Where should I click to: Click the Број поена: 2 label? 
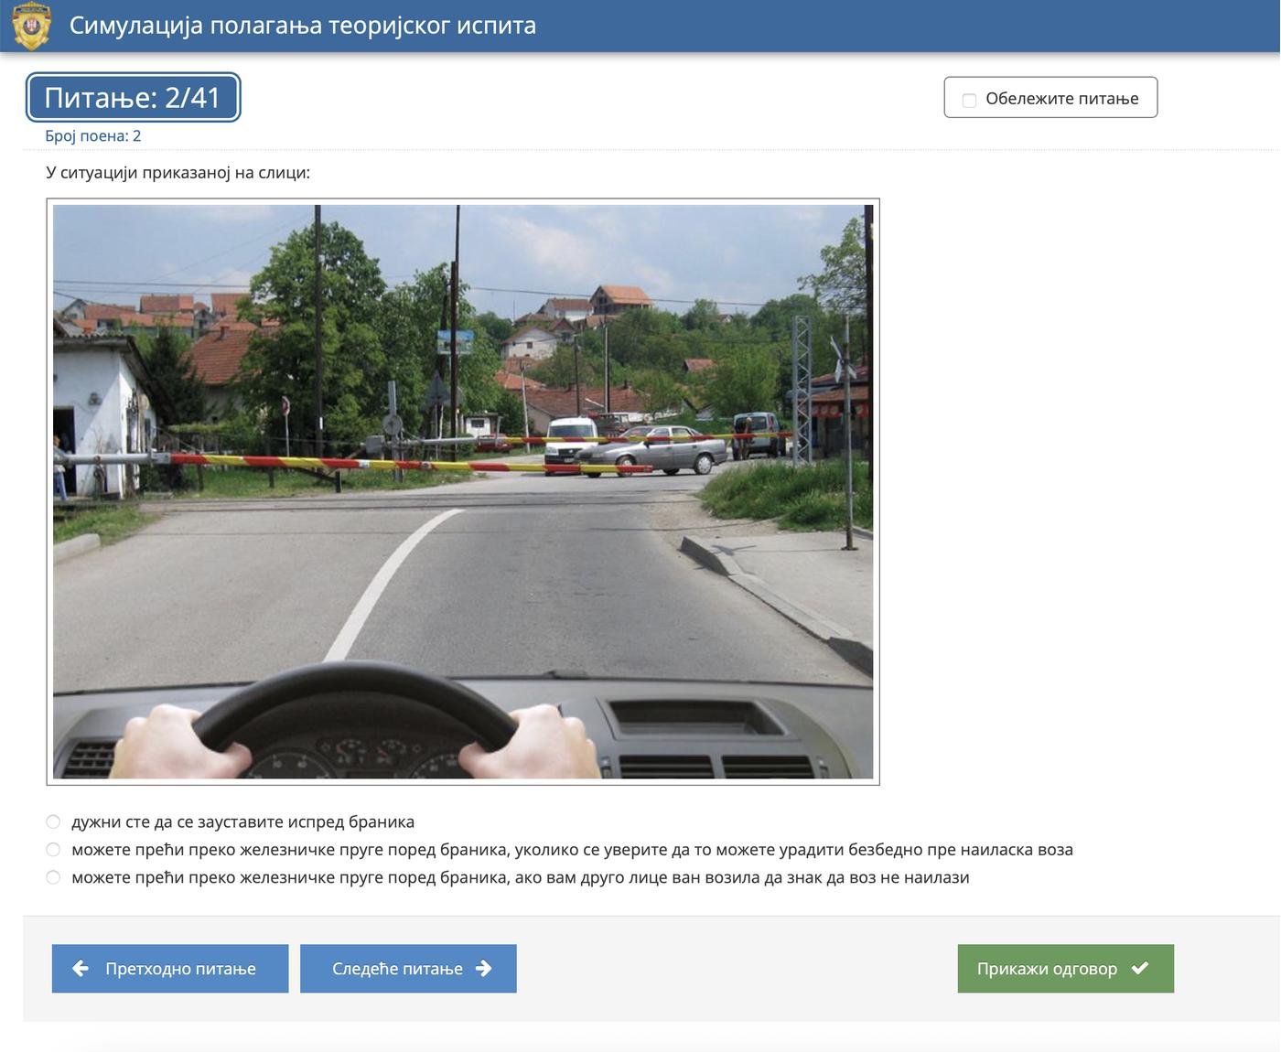[93, 136]
